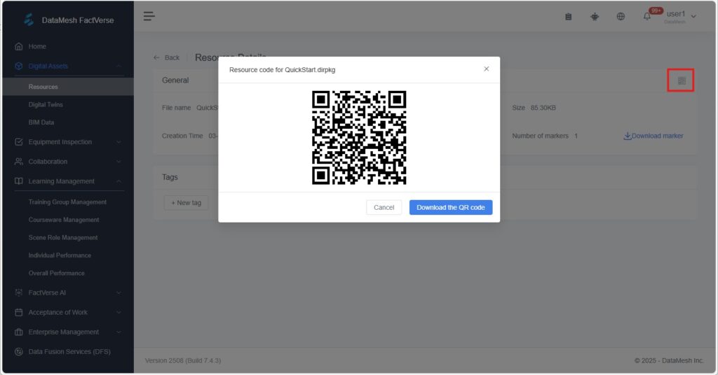Close the resource code dialog

(x=486, y=69)
